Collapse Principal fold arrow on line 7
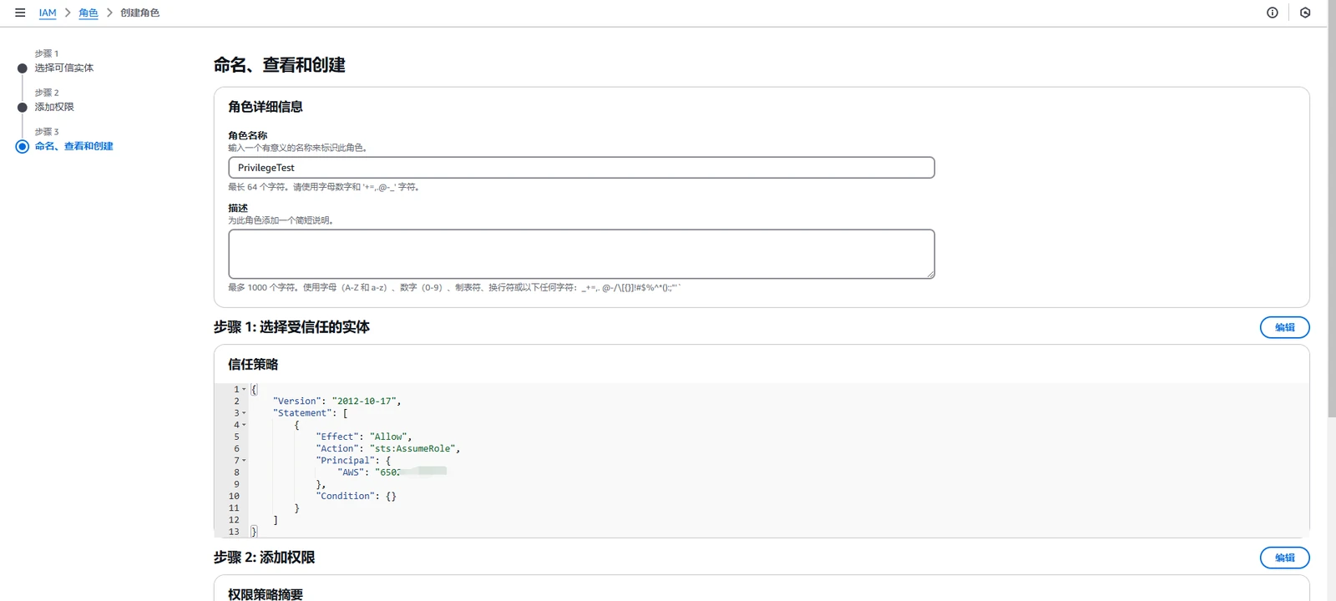1336x601 pixels. tap(244, 461)
